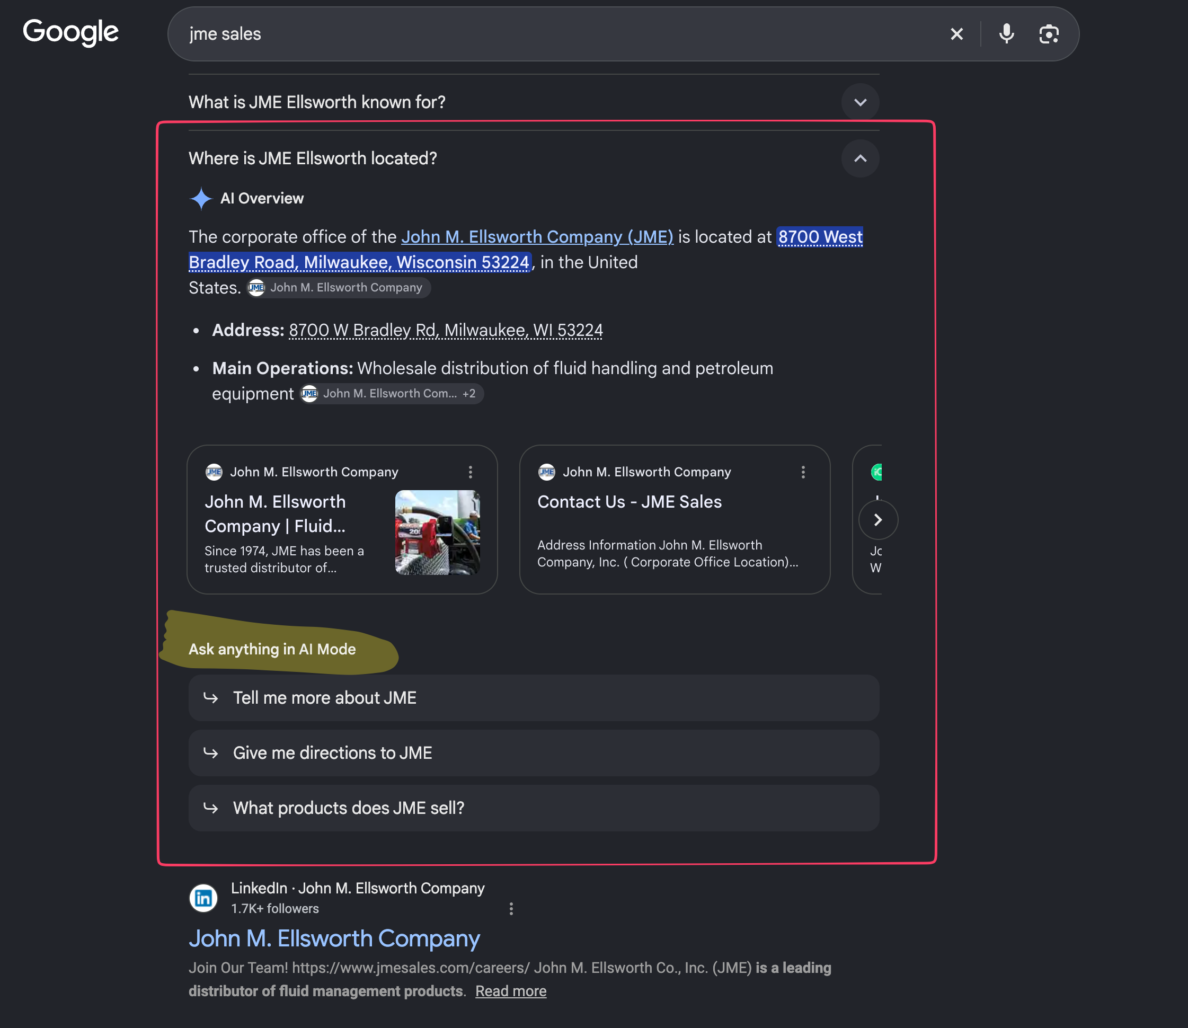Clear the search box with the X icon
The image size is (1188, 1028).
(956, 34)
